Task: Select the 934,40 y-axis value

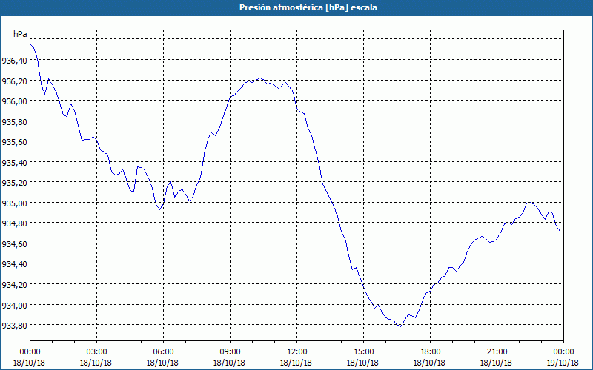Action: click(14, 264)
